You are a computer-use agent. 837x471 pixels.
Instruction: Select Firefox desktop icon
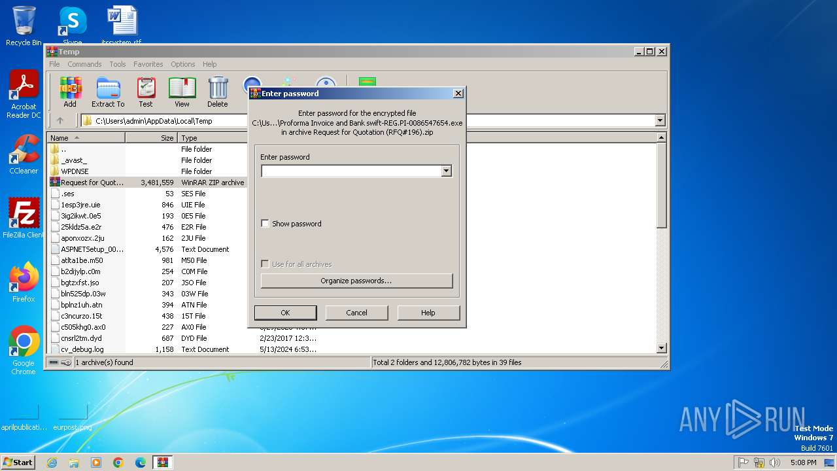click(x=24, y=283)
